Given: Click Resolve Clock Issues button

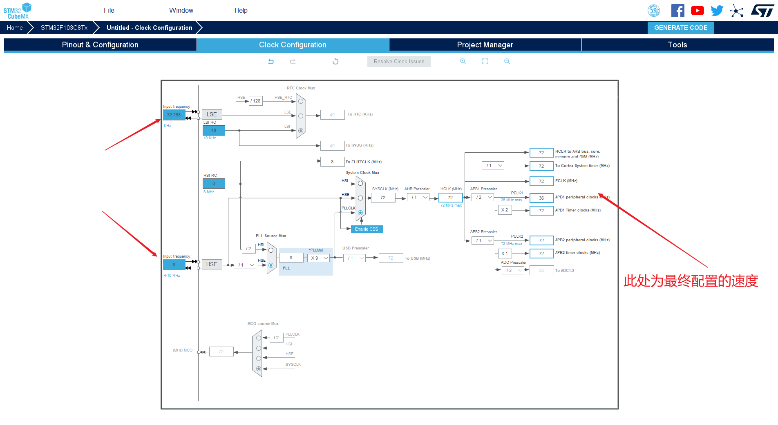Looking at the screenshot, I should 399,62.
